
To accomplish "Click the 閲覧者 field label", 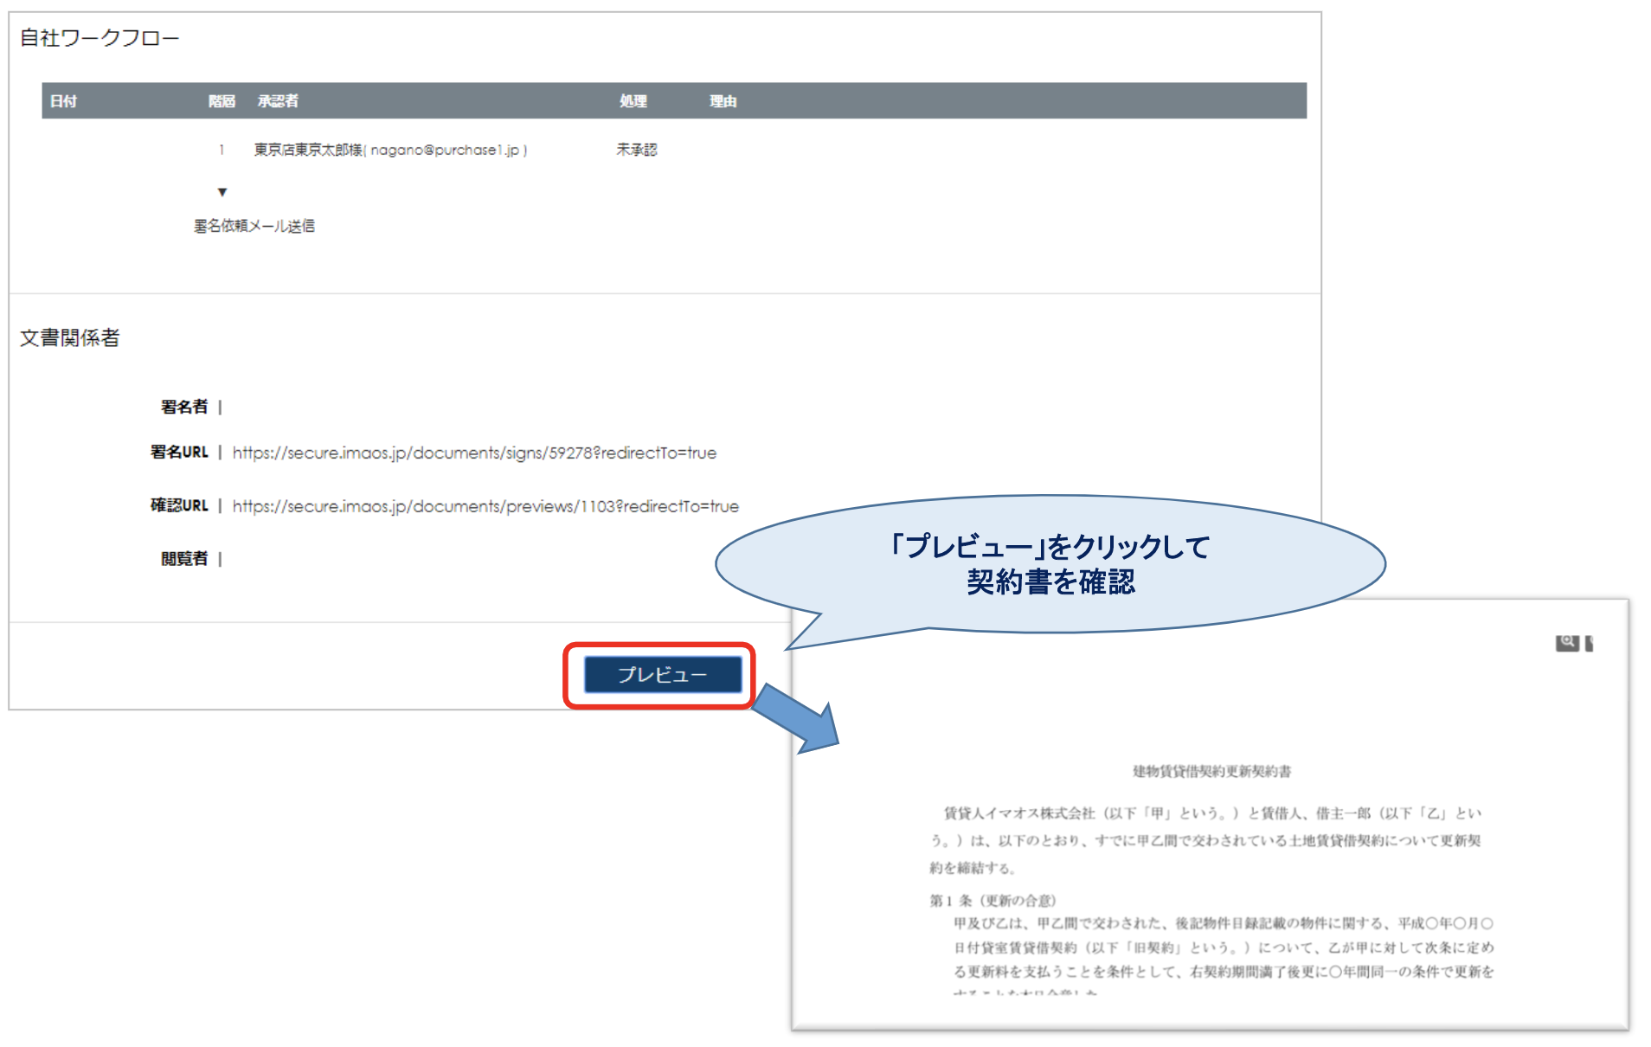I will (184, 559).
